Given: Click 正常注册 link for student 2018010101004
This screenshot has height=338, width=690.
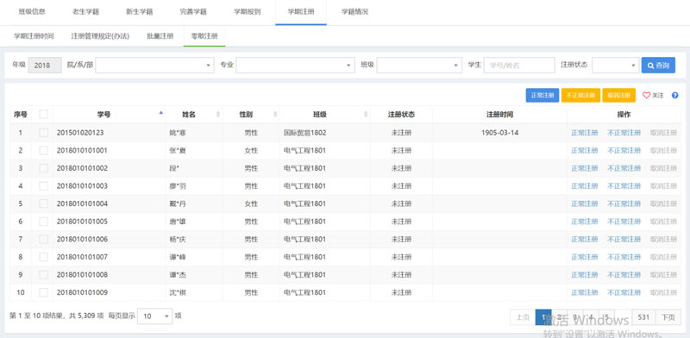Looking at the screenshot, I should point(585,203).
